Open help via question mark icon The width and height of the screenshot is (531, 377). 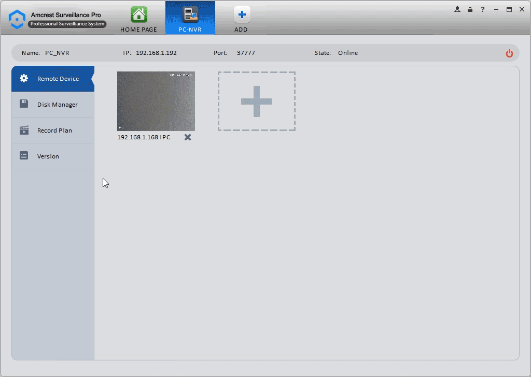tap(483, 9)
